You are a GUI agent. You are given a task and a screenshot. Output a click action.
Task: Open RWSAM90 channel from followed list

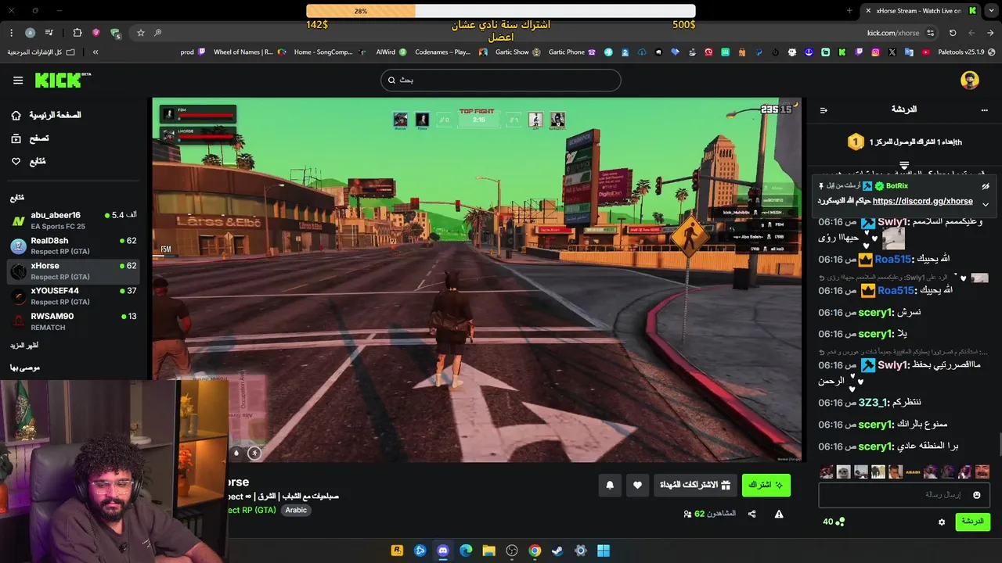click(x=74, y=321)
